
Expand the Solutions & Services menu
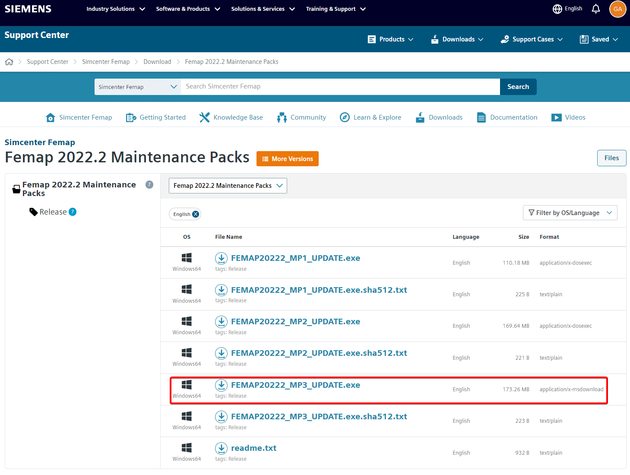[x=263, y=9]
